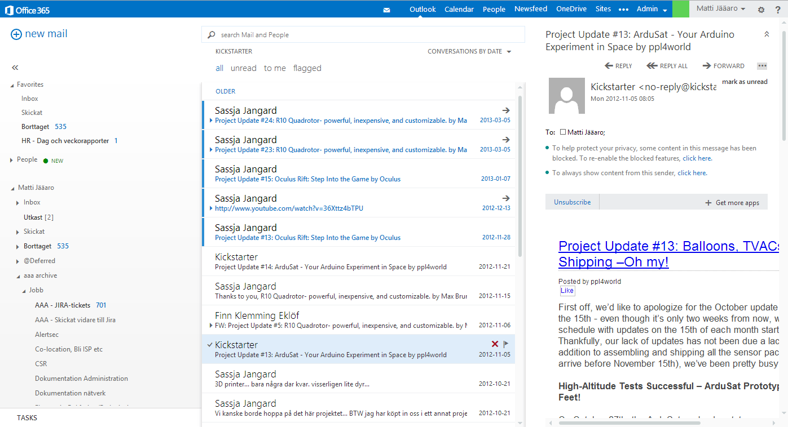Show all messages filter
Image resolution: width=788 pixels, height=427 pixels.
coord(219,68)
